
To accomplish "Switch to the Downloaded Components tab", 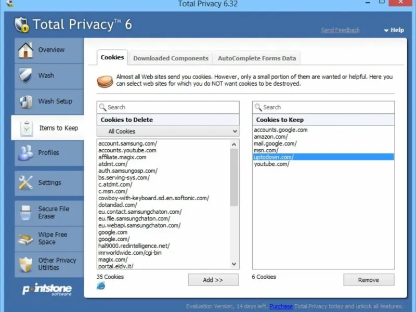I will coord(171,58).
